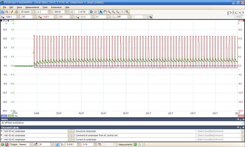Open row C Select Good/Bad/Unknown dropdown
This screenshot has height=147, width=245.
242,140
